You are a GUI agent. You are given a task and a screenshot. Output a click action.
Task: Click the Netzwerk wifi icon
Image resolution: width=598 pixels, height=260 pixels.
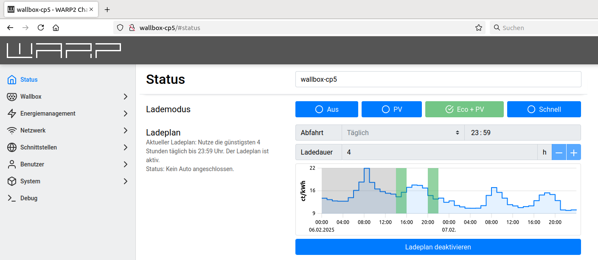(12, 130)
